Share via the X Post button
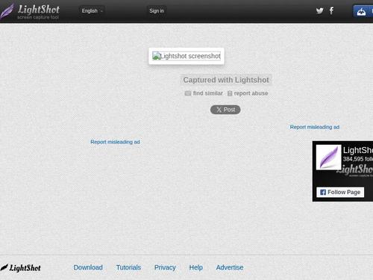 [x=225, y=110]
